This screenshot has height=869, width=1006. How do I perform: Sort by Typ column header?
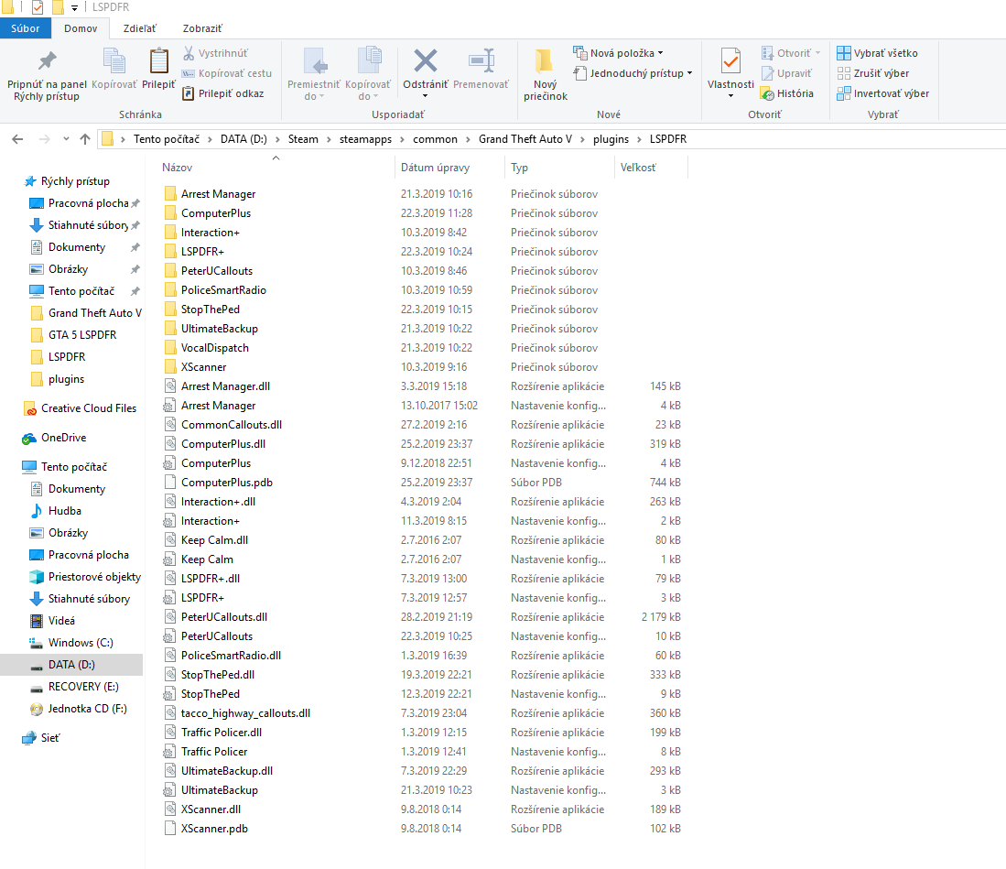(519, 168)
